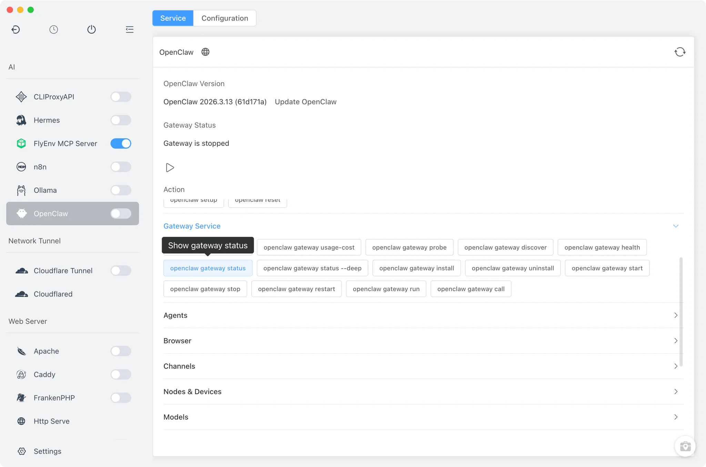Click openclaw gateway call button
Screen dimensions: 706x467
(471, 289)
